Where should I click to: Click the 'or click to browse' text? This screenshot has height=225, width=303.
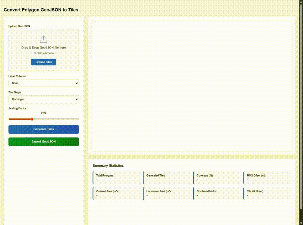(x=44, y=53)
